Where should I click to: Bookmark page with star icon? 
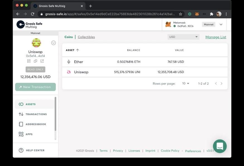click(x=180, y=14)
